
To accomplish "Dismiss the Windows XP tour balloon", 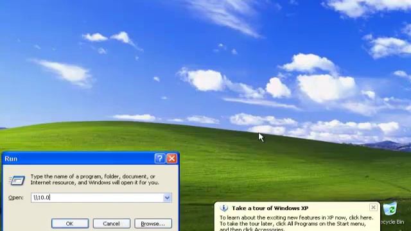I will click(373, 207).
